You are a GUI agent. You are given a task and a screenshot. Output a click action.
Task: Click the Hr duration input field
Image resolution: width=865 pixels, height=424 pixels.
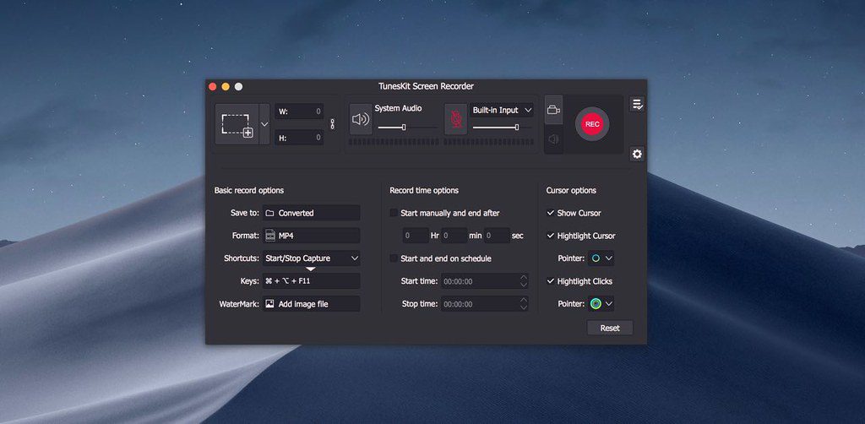pos(416,236)
